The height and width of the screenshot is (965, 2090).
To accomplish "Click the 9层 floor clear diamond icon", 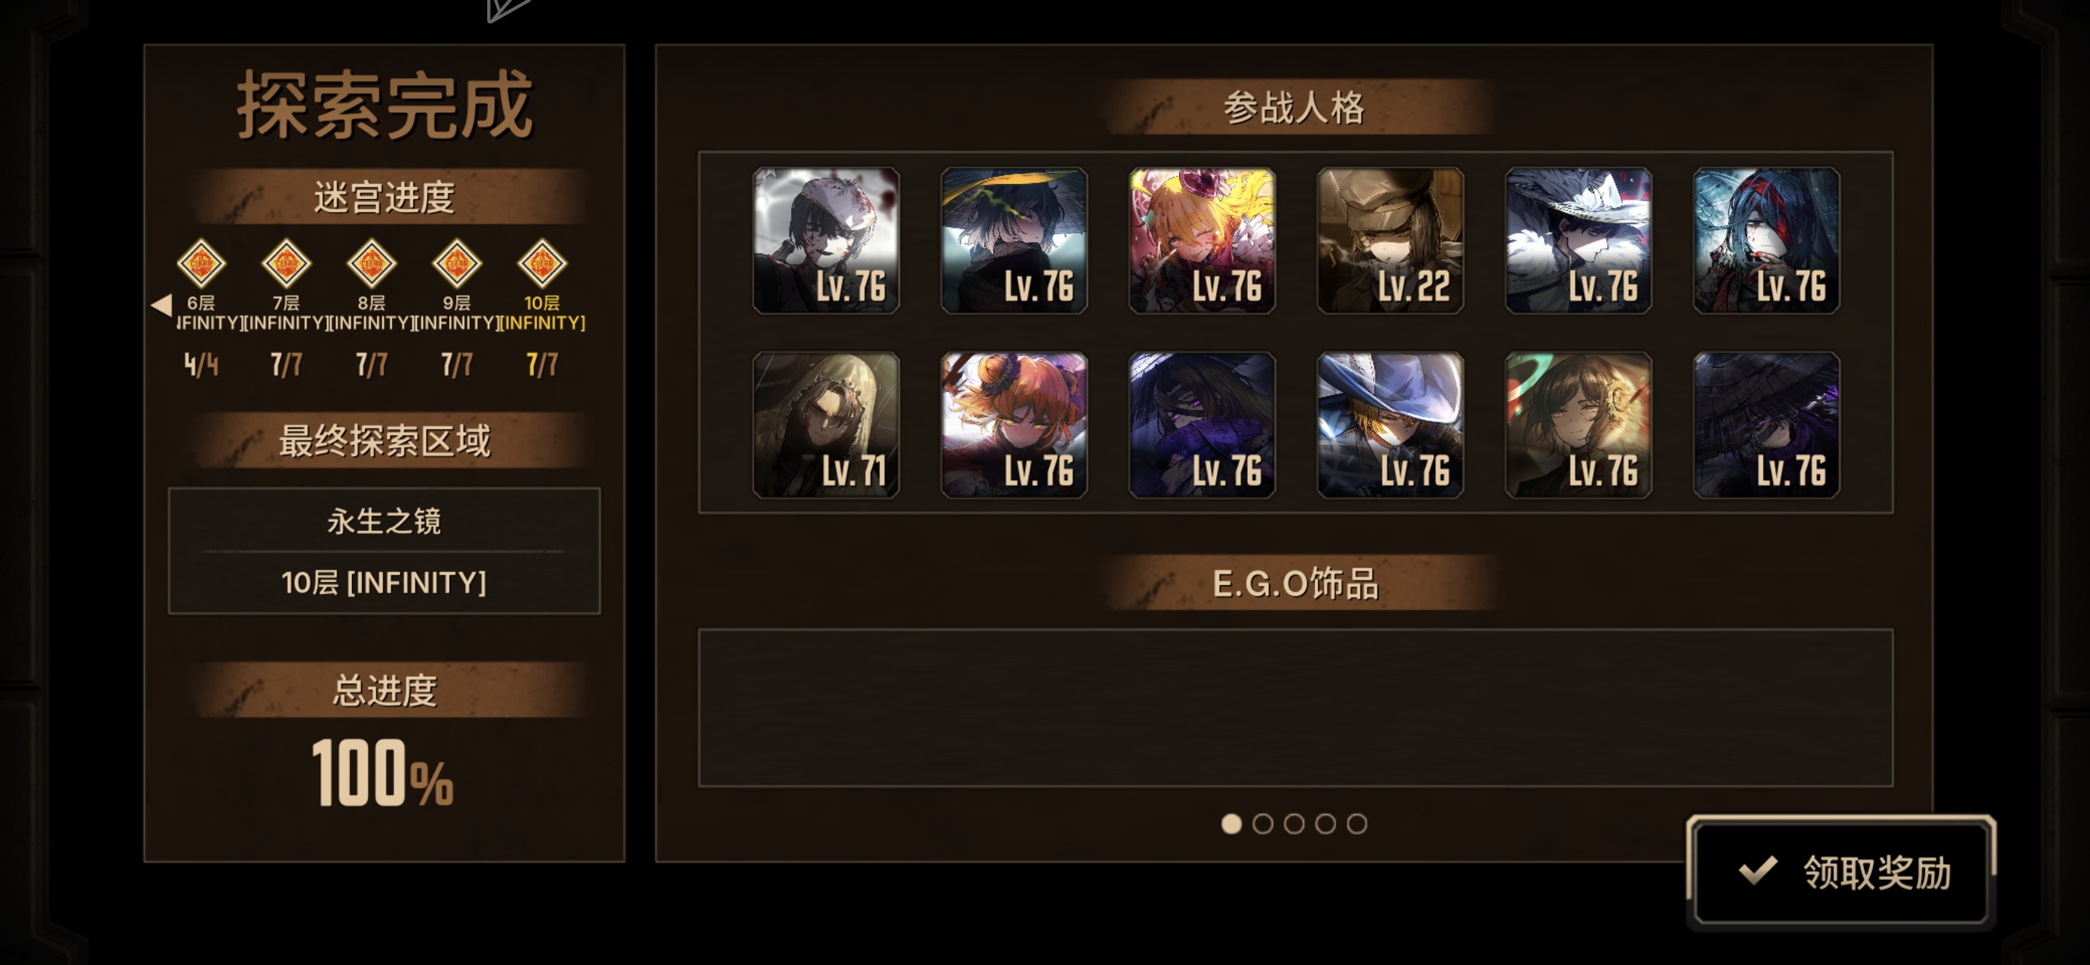I will pyautogui.click(x=457, y=263).
